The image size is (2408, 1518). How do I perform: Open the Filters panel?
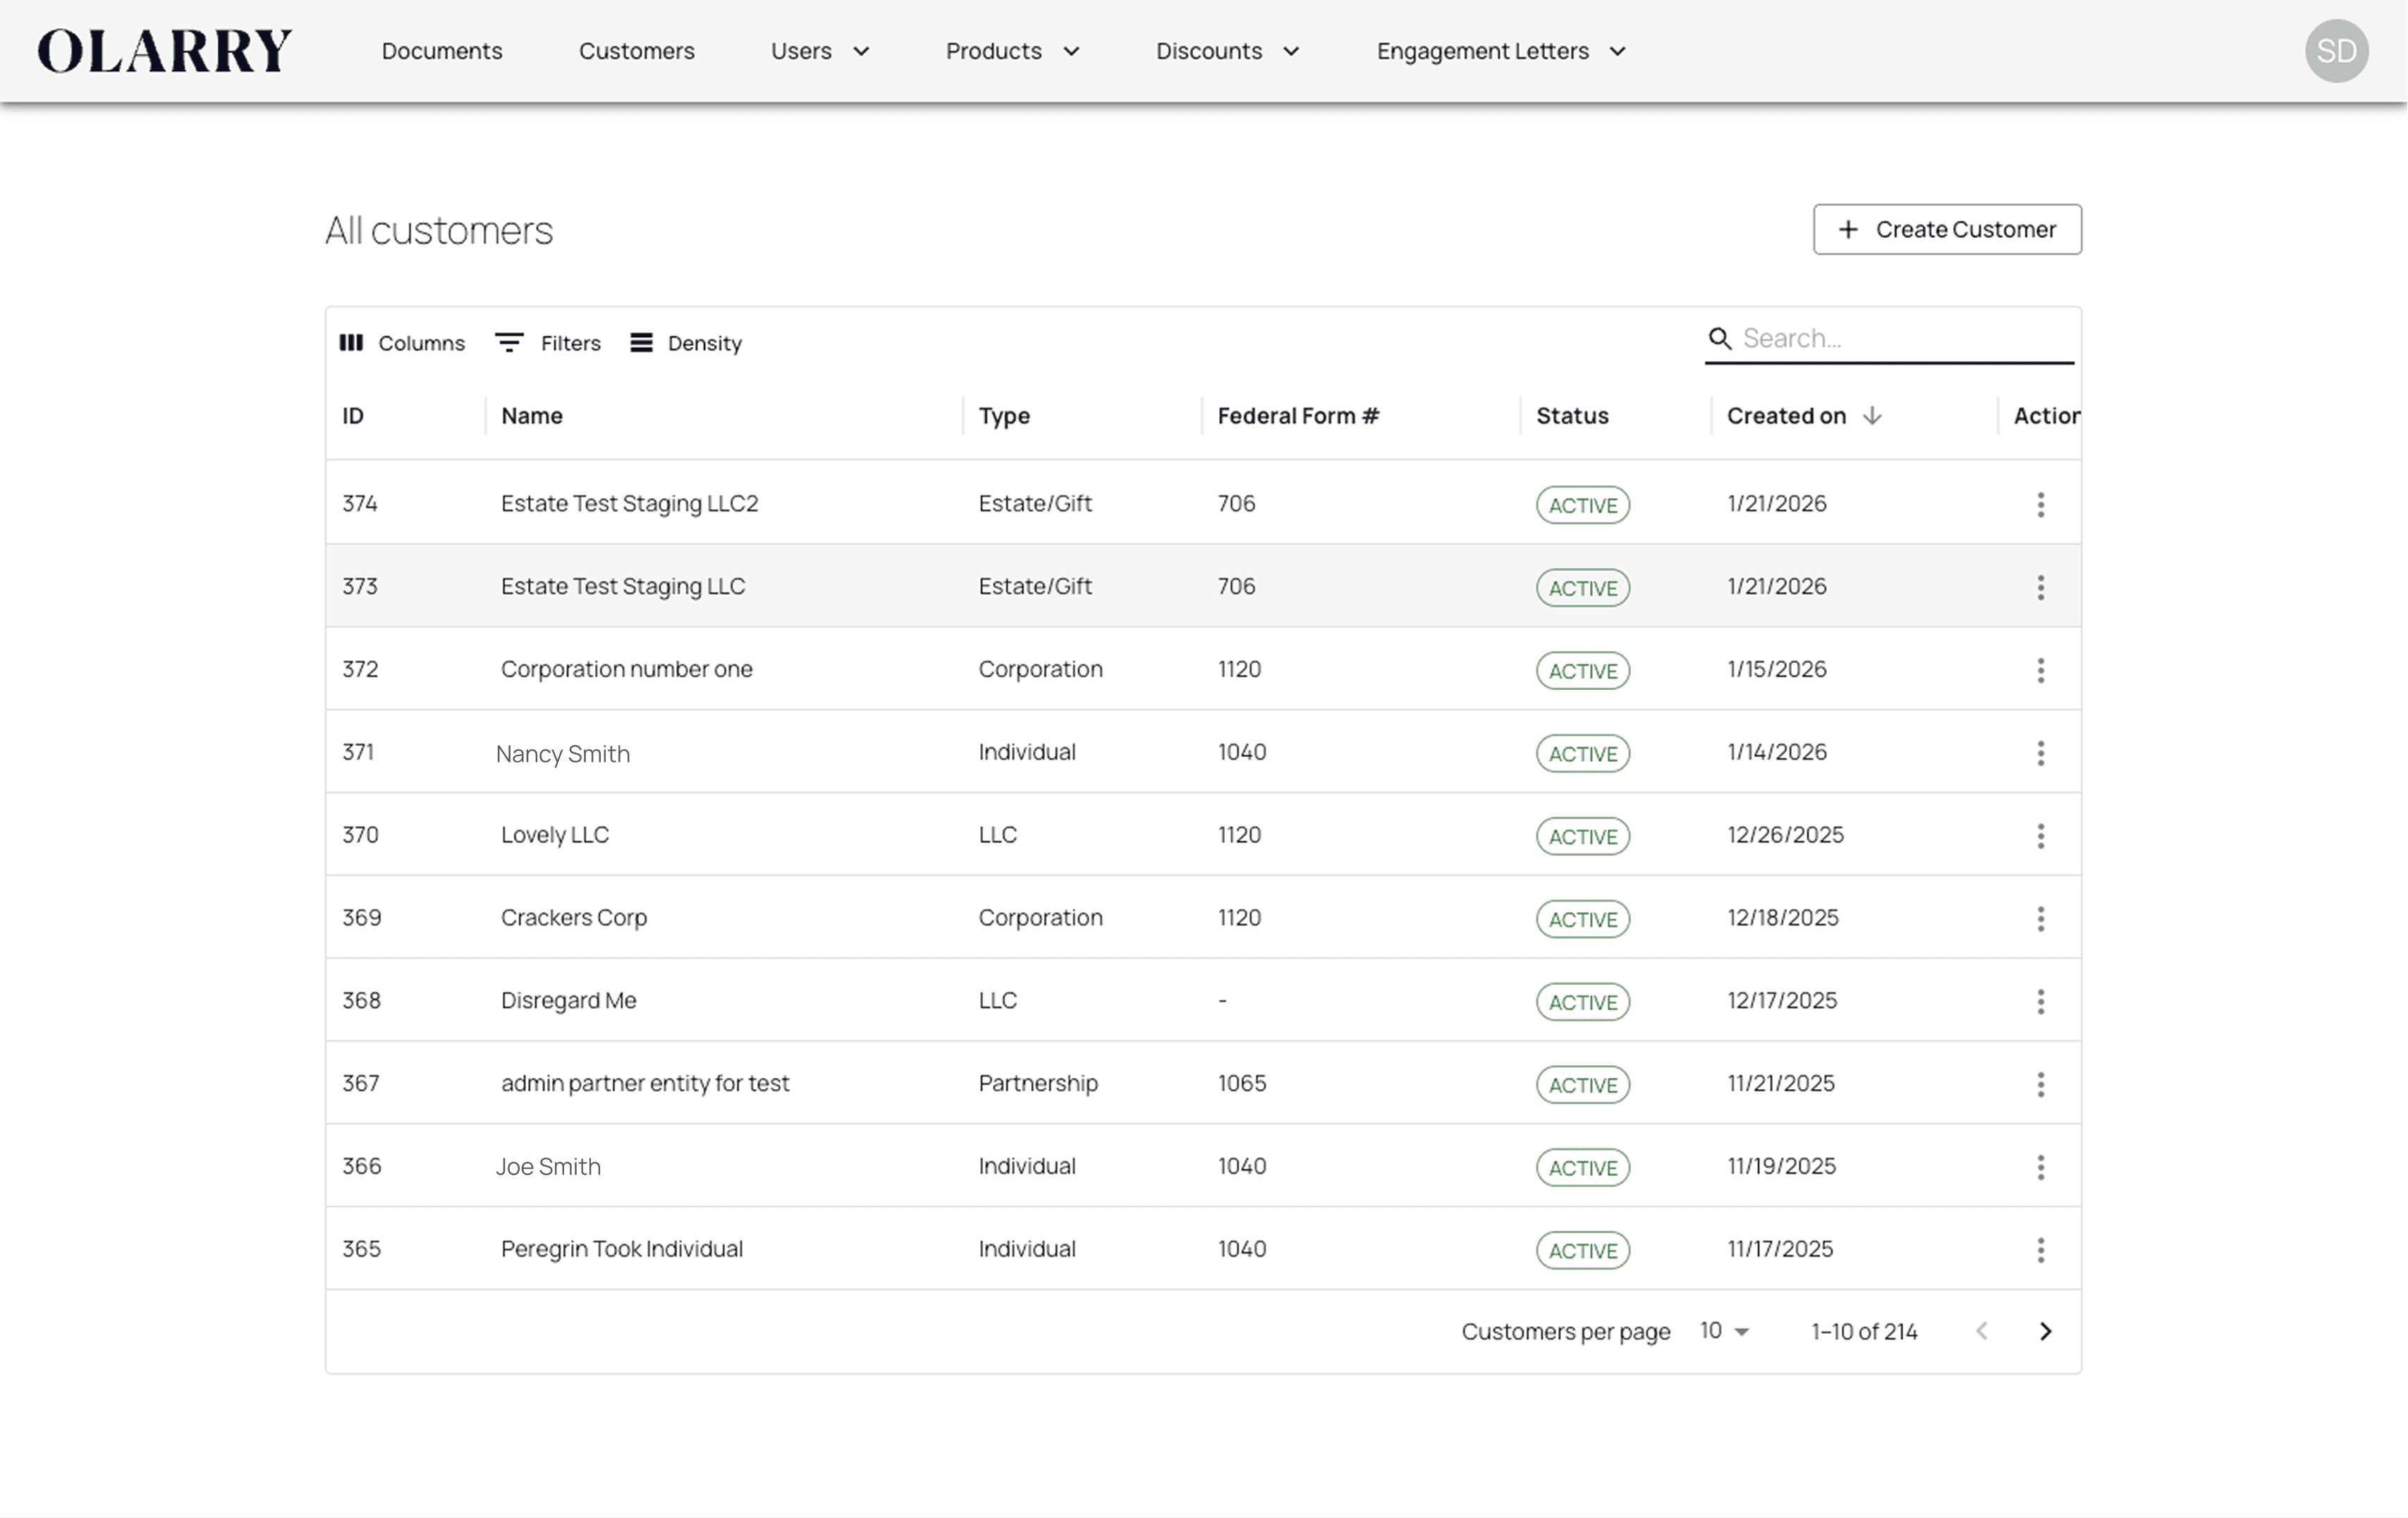pyautogui.click(x=548, y=344)
